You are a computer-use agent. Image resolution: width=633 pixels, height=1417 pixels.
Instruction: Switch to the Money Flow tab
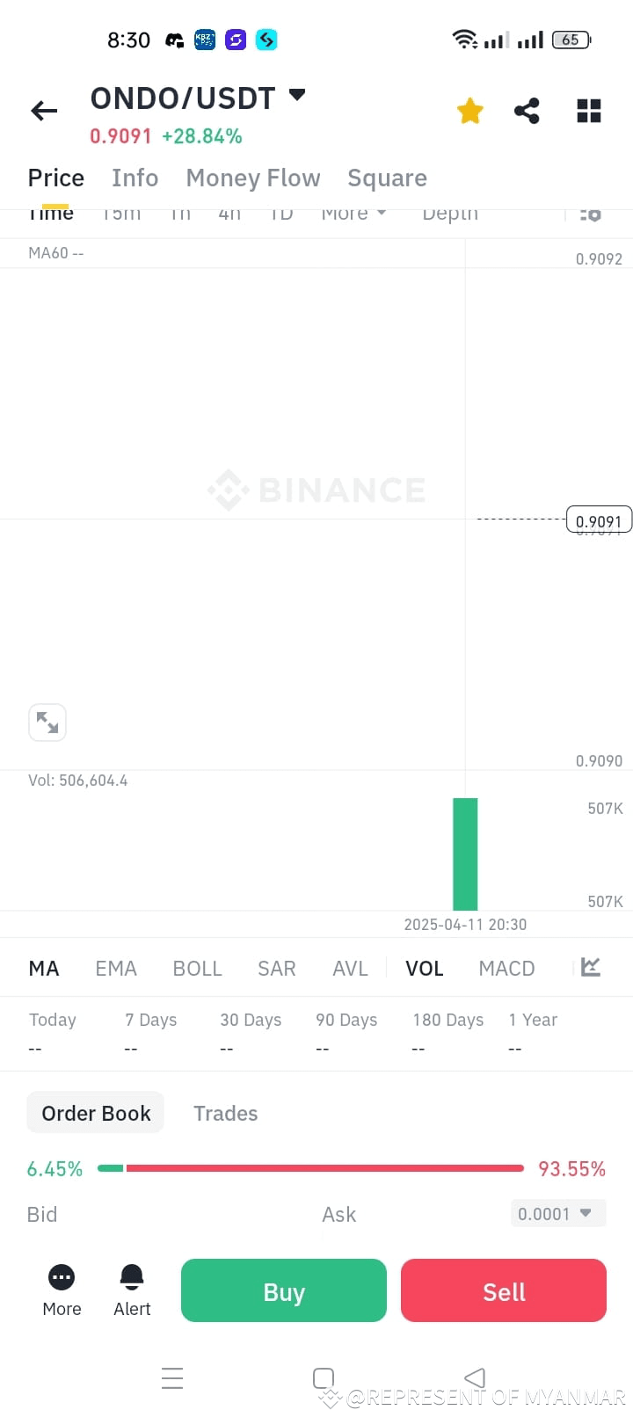[253, 178]
